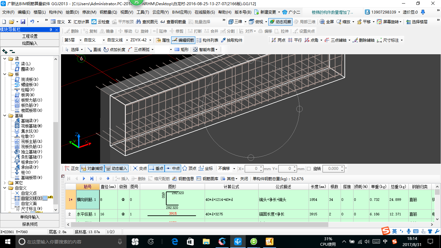Expand the 俯视 view dropdown

(266, 22)
